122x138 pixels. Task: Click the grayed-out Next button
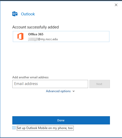(x=100, y=84)
